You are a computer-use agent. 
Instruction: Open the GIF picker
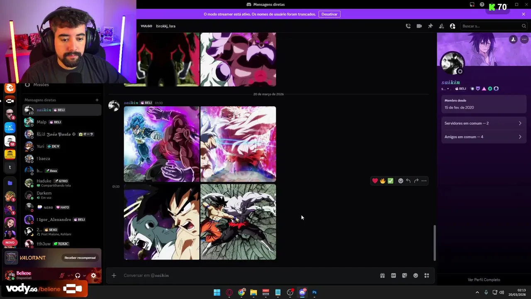pyautogui.click(x=393, y=275)
